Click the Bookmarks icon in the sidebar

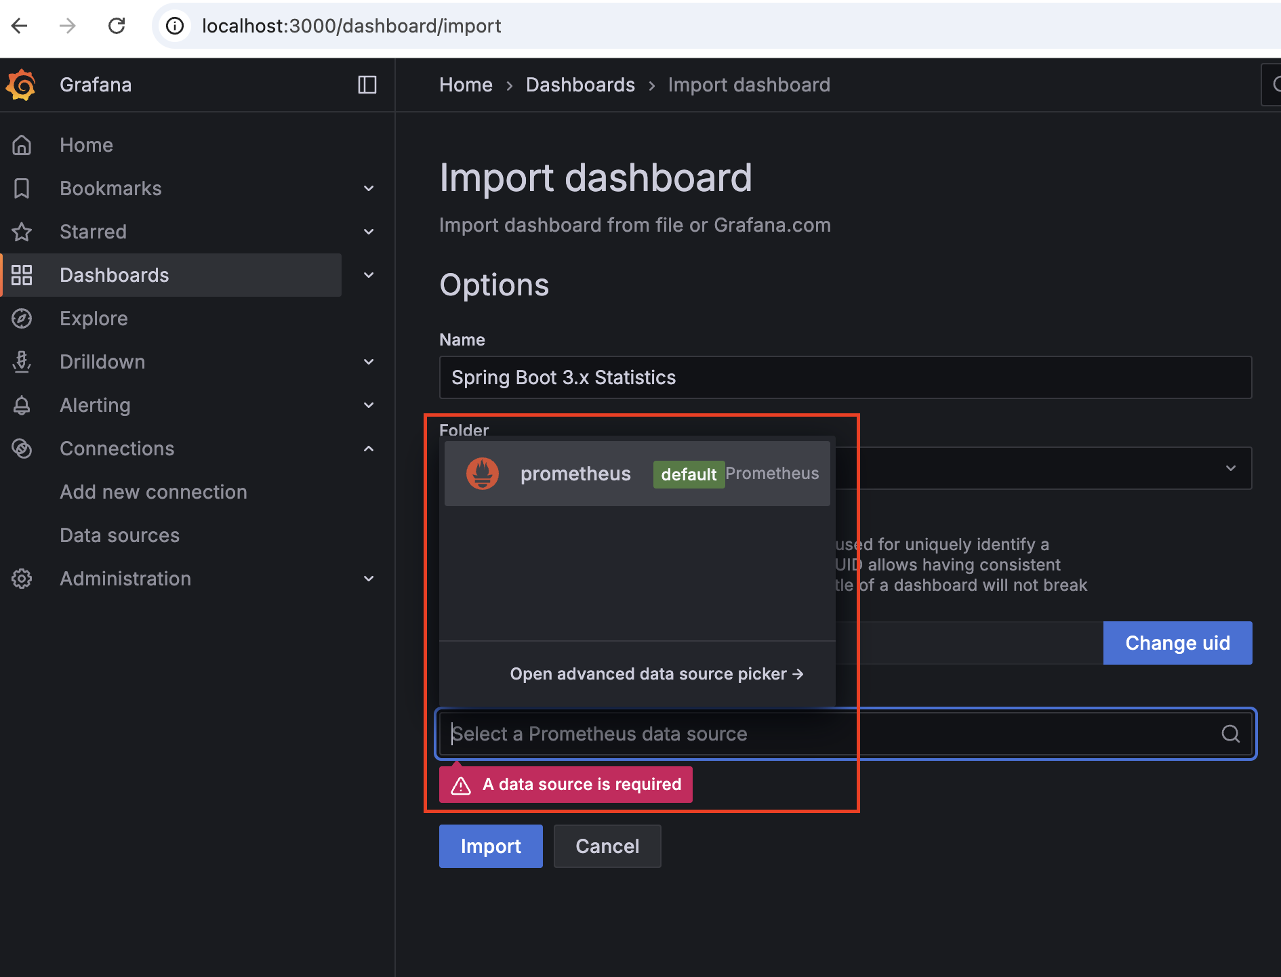[x=22, y=188]
